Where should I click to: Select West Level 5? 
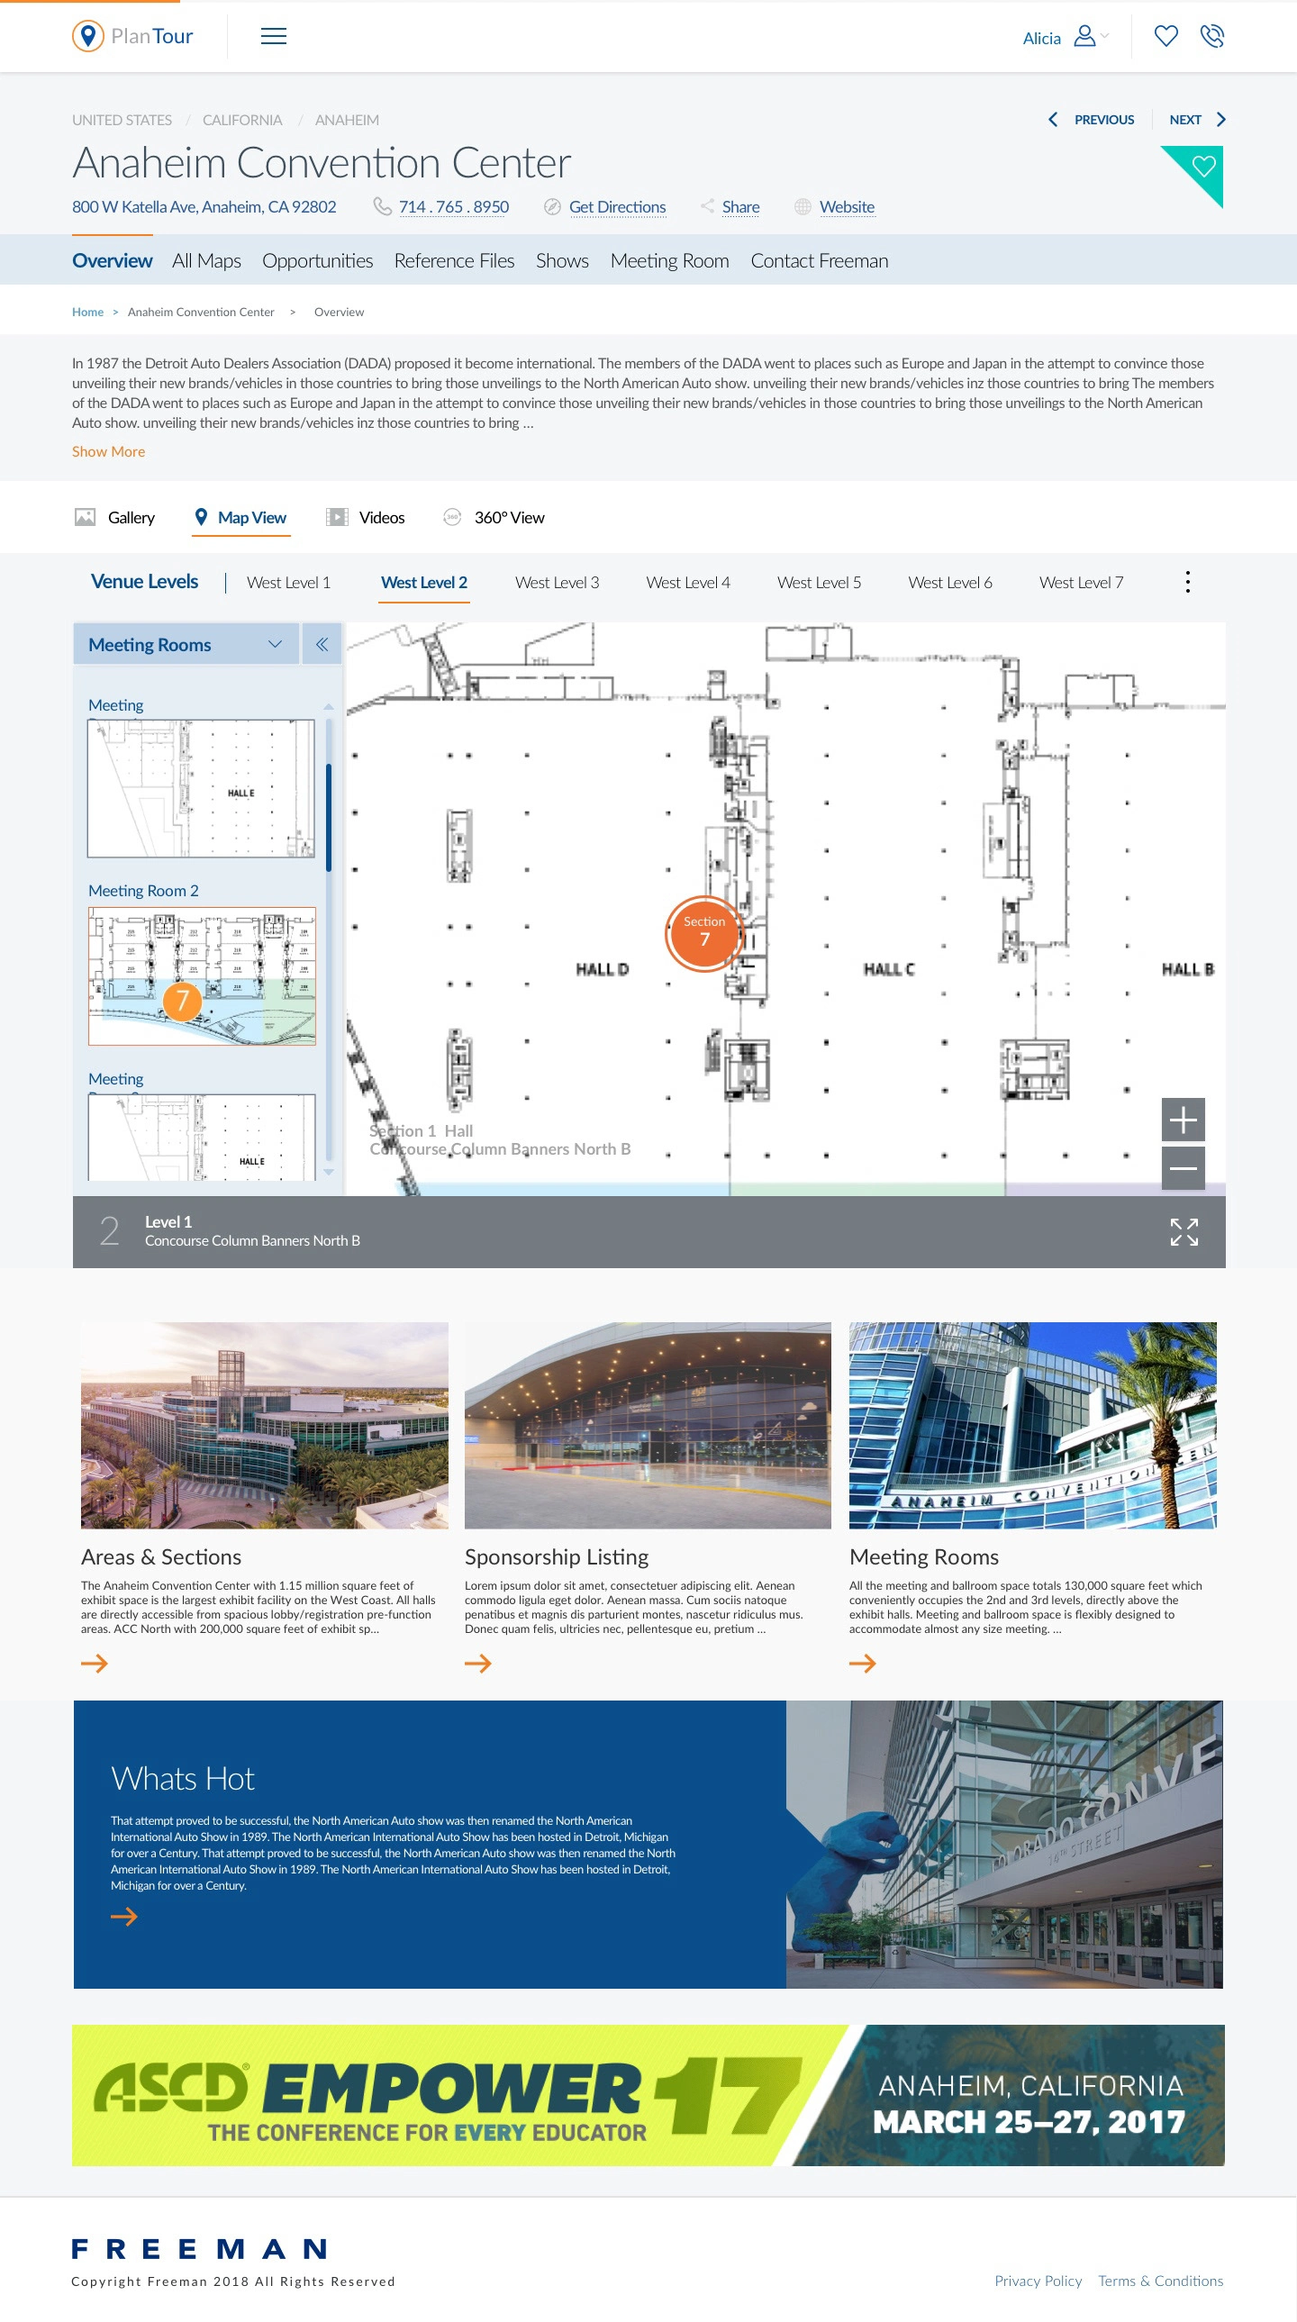click(x=819, y=583)
